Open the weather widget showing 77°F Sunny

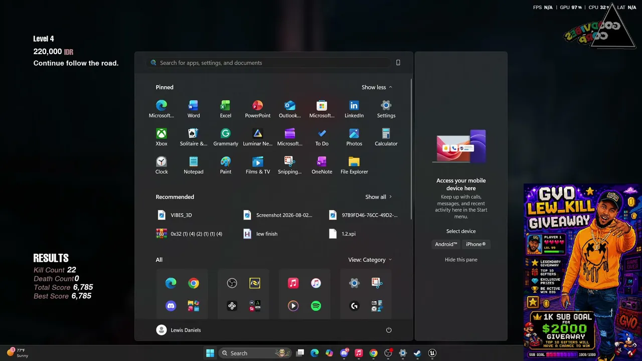pos(18,353)
